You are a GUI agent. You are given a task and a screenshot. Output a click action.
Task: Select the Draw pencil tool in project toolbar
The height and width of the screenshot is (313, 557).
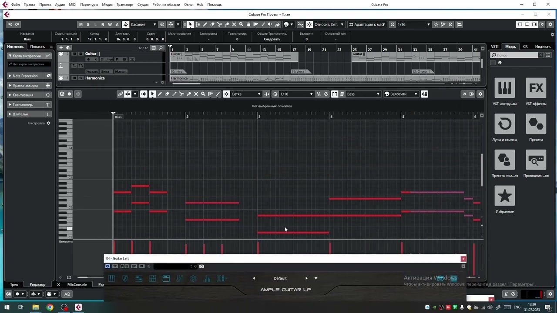point(205,24)
